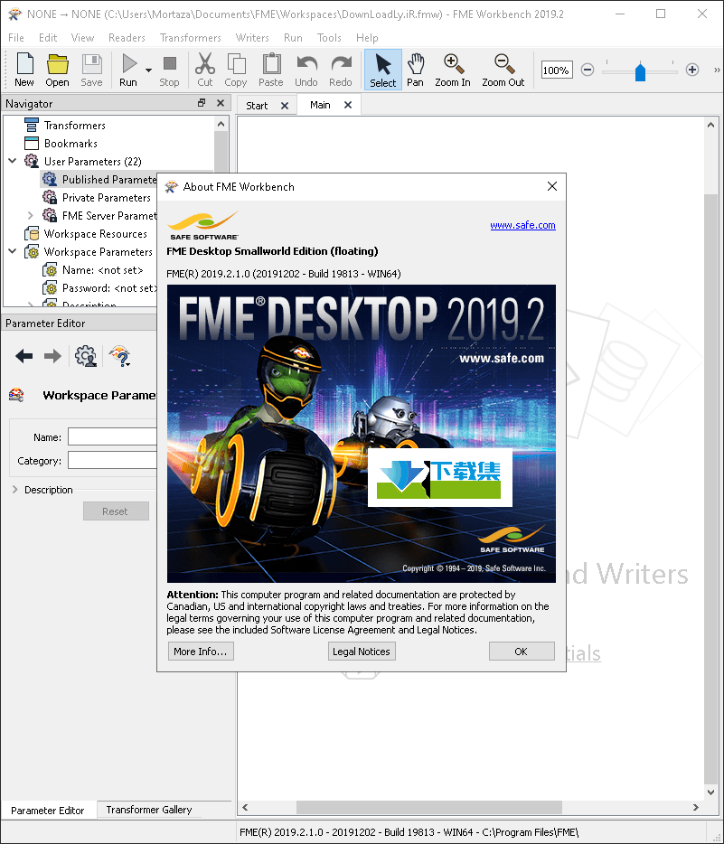Switch to the Parameter Editor bottom tab
The width and height of the screenshot is (724, 844).
(x=48, y=810)
